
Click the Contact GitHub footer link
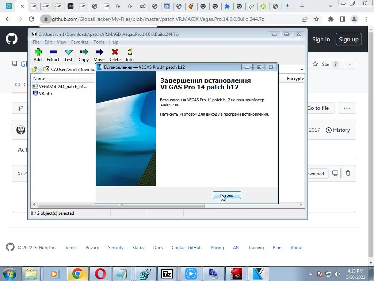(187, 248)
